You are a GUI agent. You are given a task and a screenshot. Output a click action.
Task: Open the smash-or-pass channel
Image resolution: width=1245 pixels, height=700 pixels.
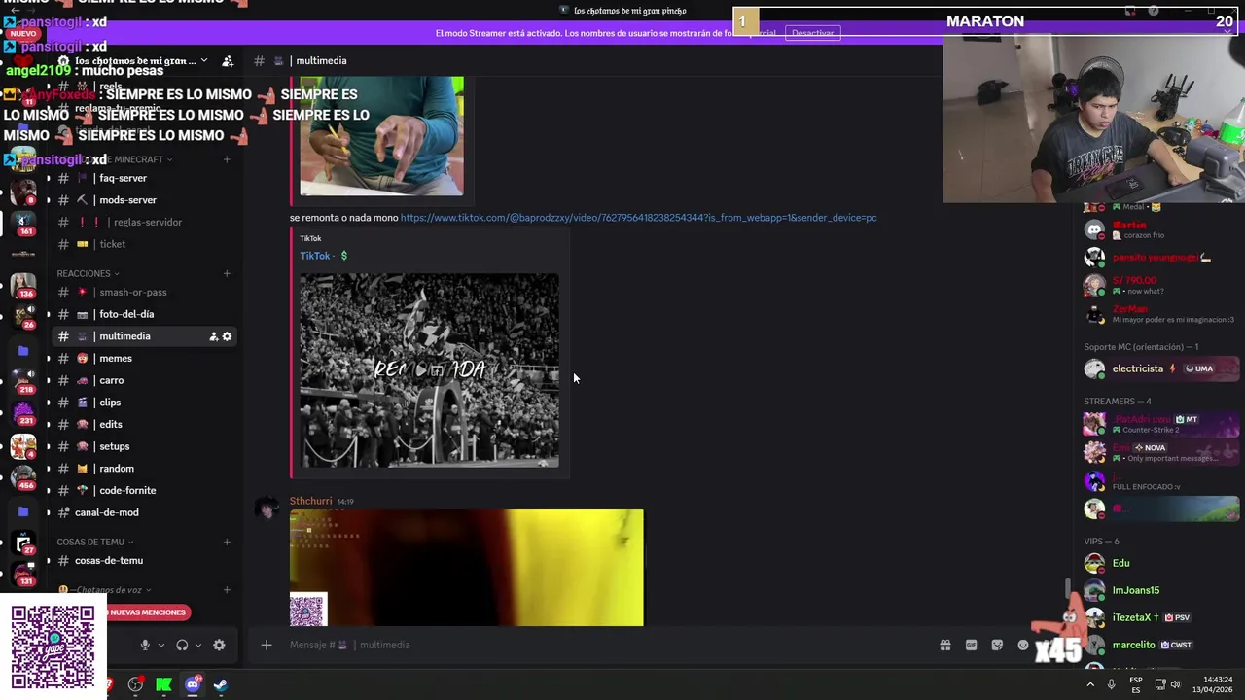point(144,292)
